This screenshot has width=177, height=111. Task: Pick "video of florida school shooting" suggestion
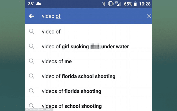(79, 76)
